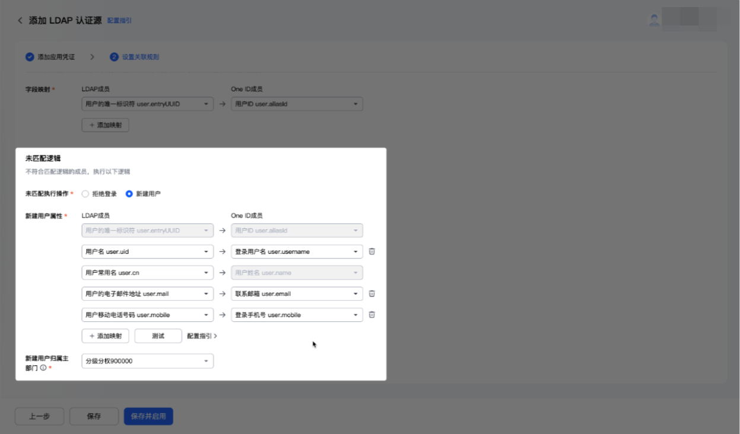Delete the user.mail to email mapping
Image resolution: width=740 pixels, height=434 pixels.
click(x=371, y=293)
